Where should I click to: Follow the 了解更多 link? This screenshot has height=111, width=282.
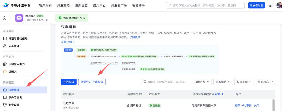click(135, 37)
